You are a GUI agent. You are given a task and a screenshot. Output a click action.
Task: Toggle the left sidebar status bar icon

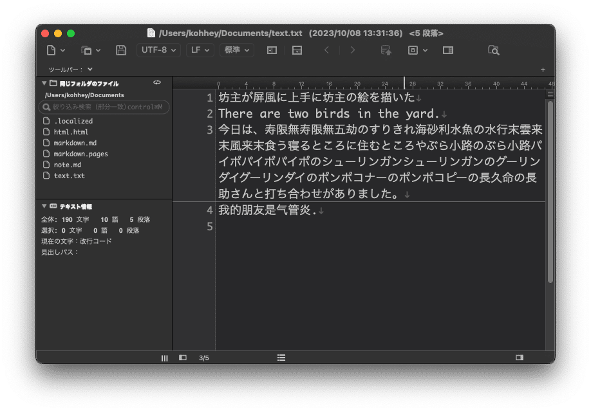tap(183, 358)
